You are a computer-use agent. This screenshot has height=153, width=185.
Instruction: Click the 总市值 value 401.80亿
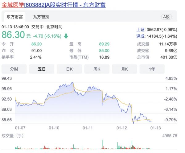point(170,57)
